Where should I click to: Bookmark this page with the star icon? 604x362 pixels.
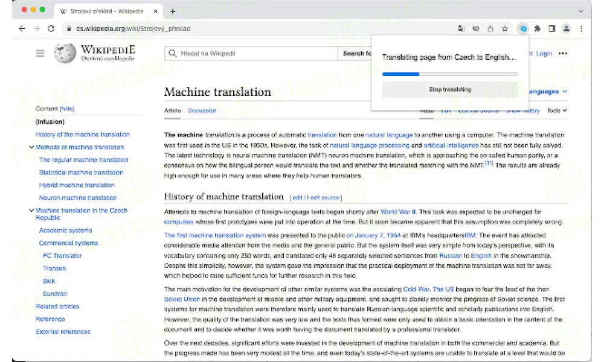point(505,28)
